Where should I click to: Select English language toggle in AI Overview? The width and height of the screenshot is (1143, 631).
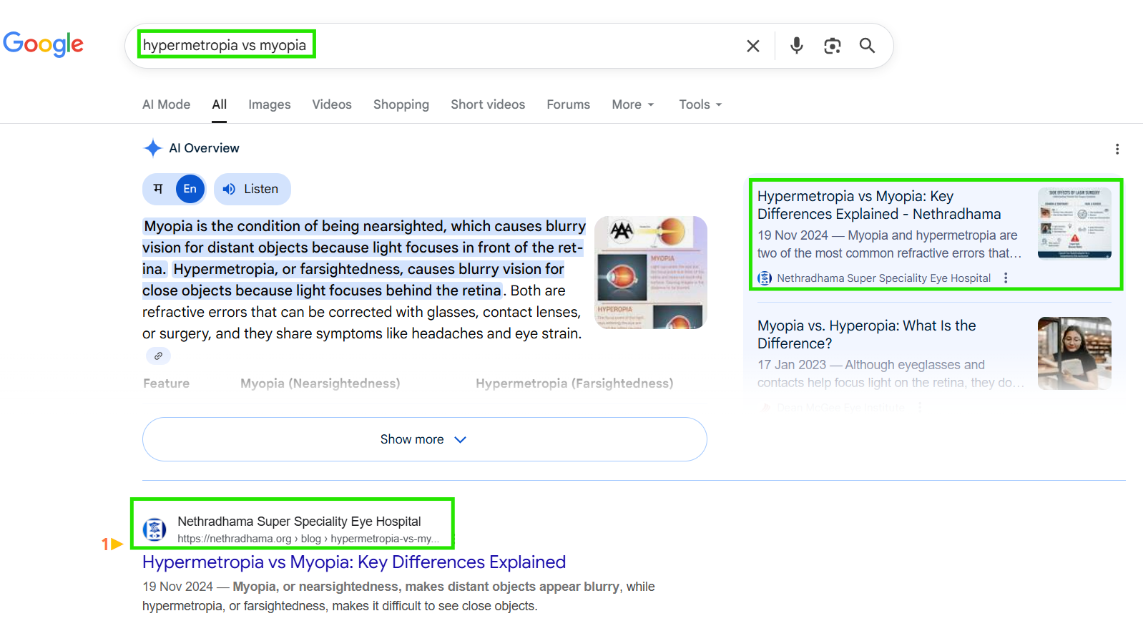pyautogui.click(x=190, y=189)
